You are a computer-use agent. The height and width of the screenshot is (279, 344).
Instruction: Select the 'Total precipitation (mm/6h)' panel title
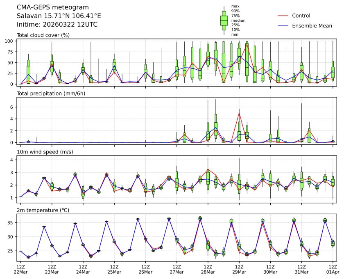(x=49, y=94)
